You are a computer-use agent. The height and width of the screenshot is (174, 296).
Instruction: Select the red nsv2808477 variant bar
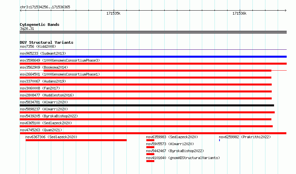(x=146, y=98)
